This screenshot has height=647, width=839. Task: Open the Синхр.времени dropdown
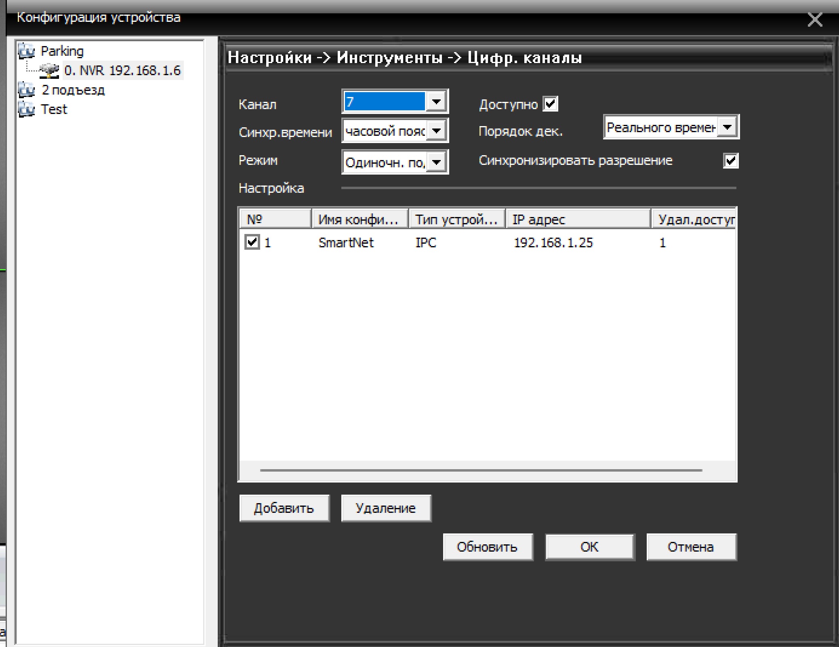click(436, 131)
